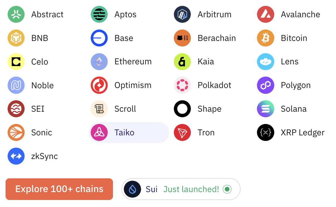Select the highlighted Taiko item

[129, 132]
